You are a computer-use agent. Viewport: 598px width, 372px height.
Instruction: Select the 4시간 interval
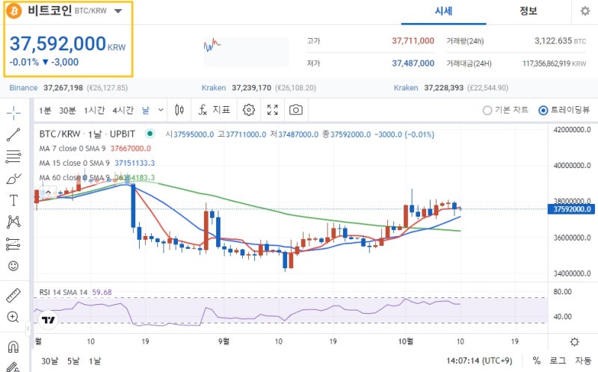pos(123,111)
